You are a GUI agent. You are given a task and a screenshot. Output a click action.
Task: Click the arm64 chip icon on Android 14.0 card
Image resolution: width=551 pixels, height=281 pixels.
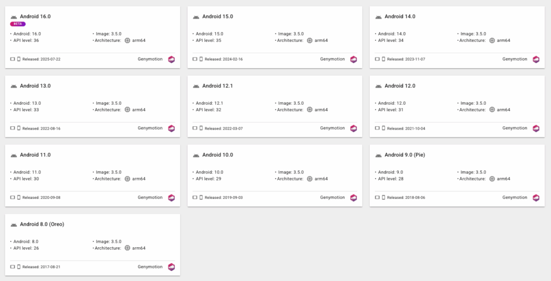pyautogui.click(x=492, y=40)
